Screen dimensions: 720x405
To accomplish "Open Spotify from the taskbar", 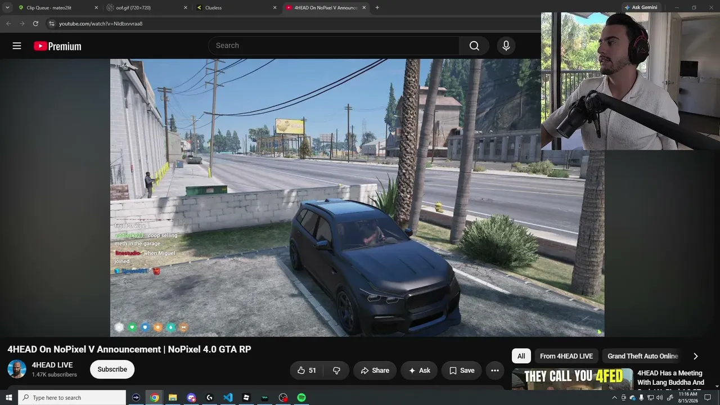I will (x=301, y=398).
